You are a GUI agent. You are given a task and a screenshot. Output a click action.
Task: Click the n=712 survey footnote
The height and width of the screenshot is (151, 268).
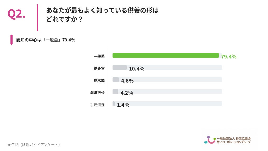point(34,145)
